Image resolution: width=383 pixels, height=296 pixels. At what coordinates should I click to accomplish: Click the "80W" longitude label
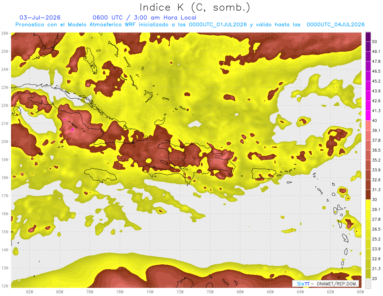(60, 292)
